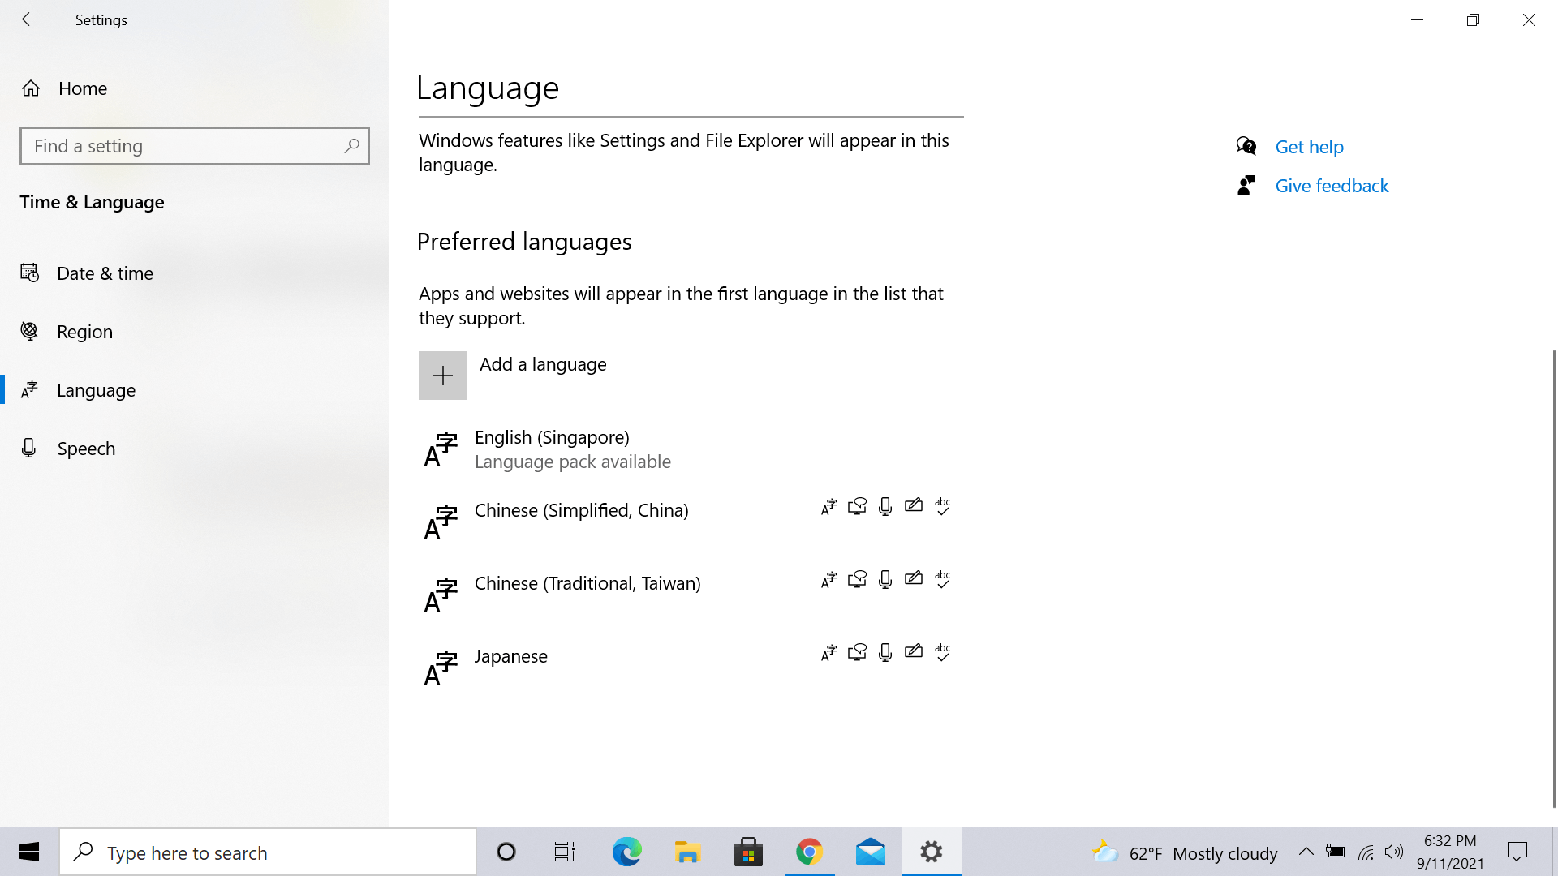Click the text-to-speech icon for Japanese

857,652
